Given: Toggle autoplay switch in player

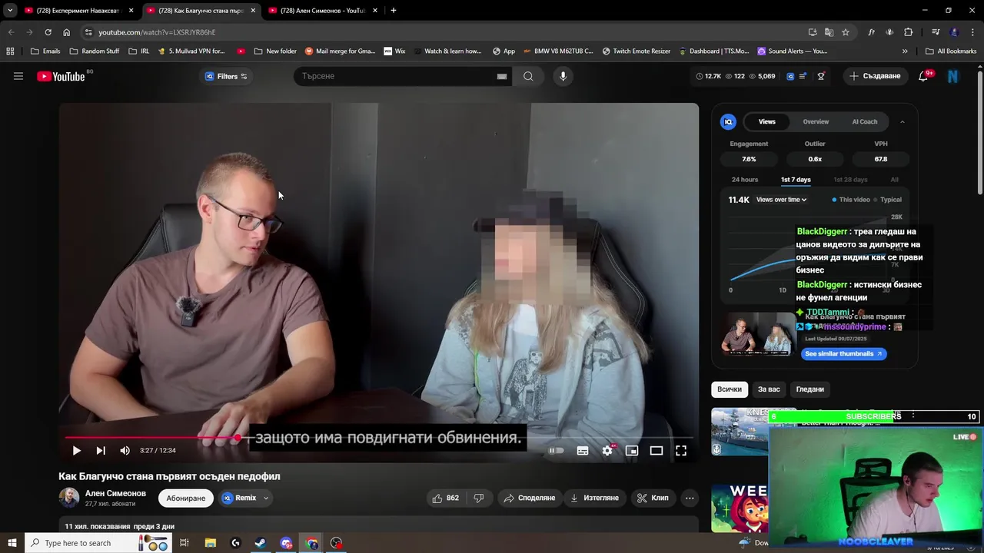Looking at the screenshot, I should (556, 451).
